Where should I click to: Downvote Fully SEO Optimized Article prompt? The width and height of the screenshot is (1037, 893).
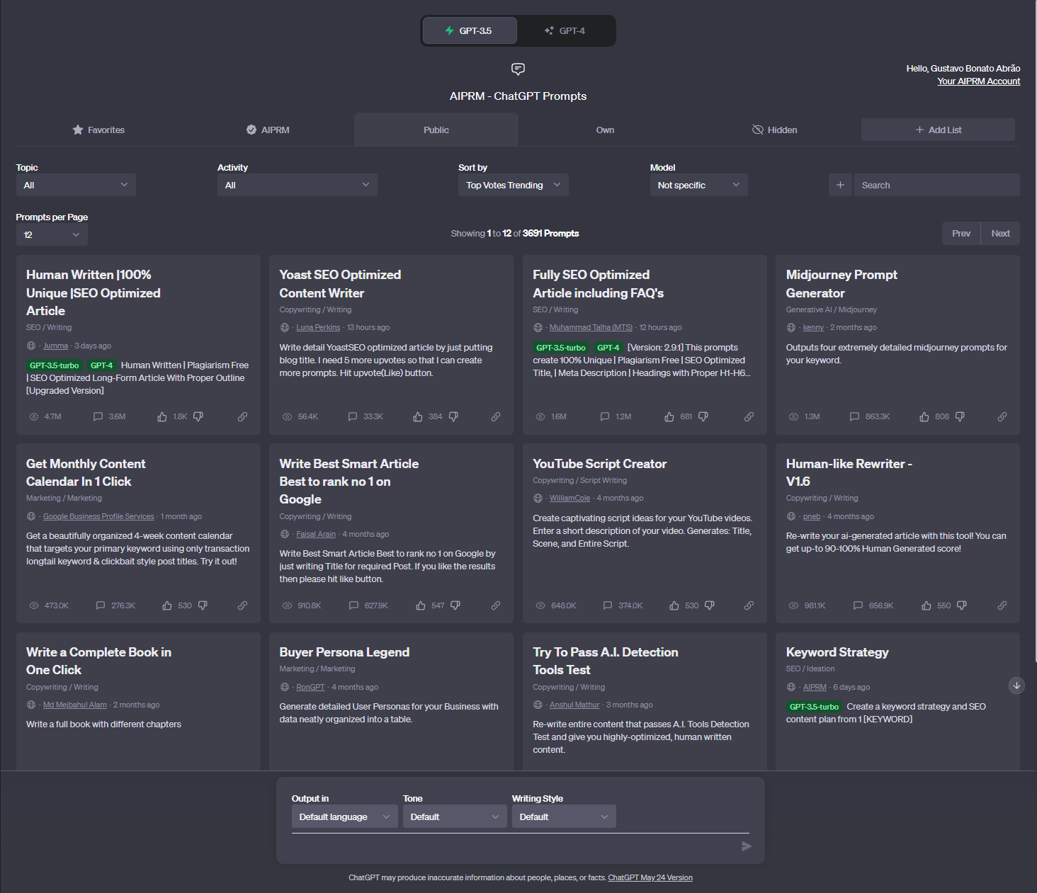(703, 416)
